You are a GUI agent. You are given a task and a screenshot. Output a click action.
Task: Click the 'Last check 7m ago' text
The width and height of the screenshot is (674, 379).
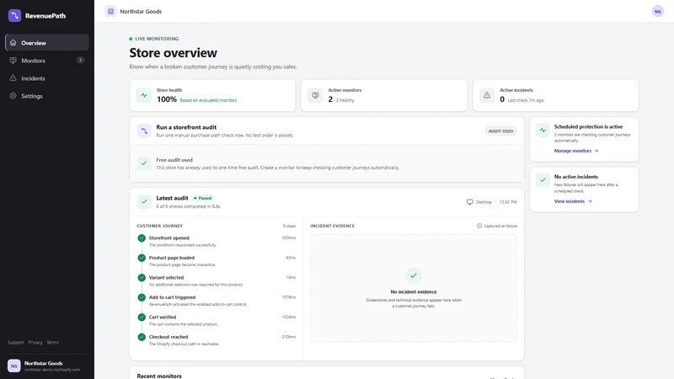tap(526, 100)
